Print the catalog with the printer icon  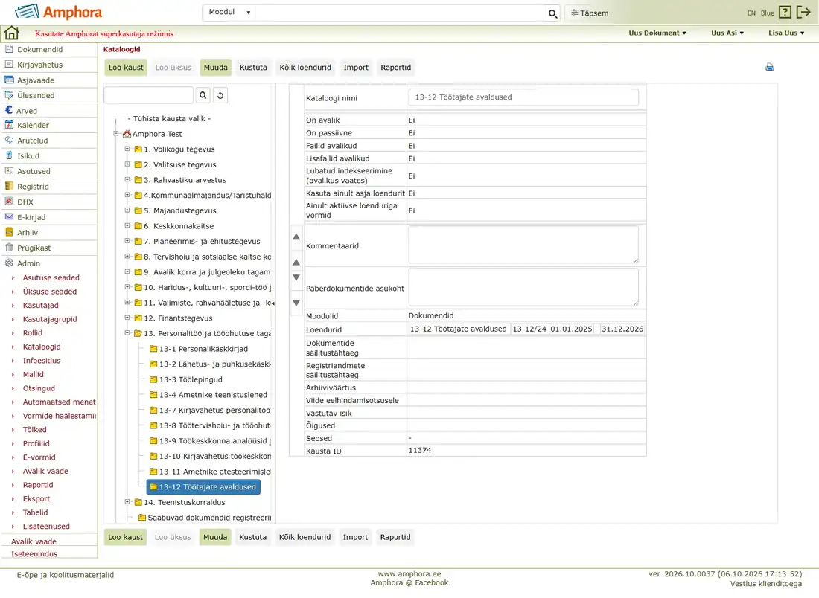tap(769, 68)
